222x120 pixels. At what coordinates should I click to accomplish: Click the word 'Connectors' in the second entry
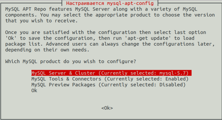tap(87, 79)
